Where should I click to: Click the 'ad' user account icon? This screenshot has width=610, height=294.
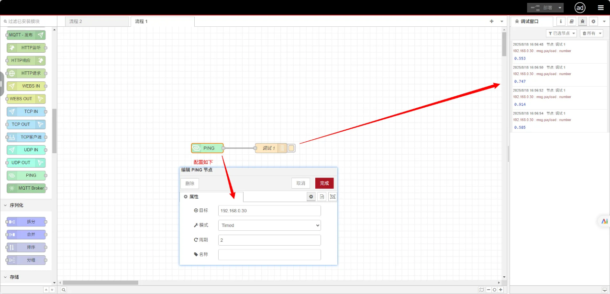[580, 8]
